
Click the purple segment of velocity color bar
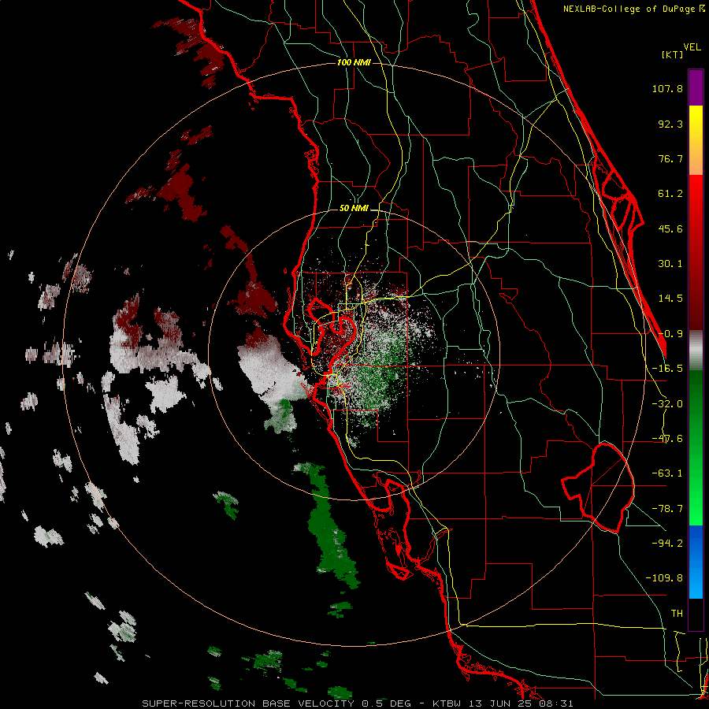pos(696,87)
